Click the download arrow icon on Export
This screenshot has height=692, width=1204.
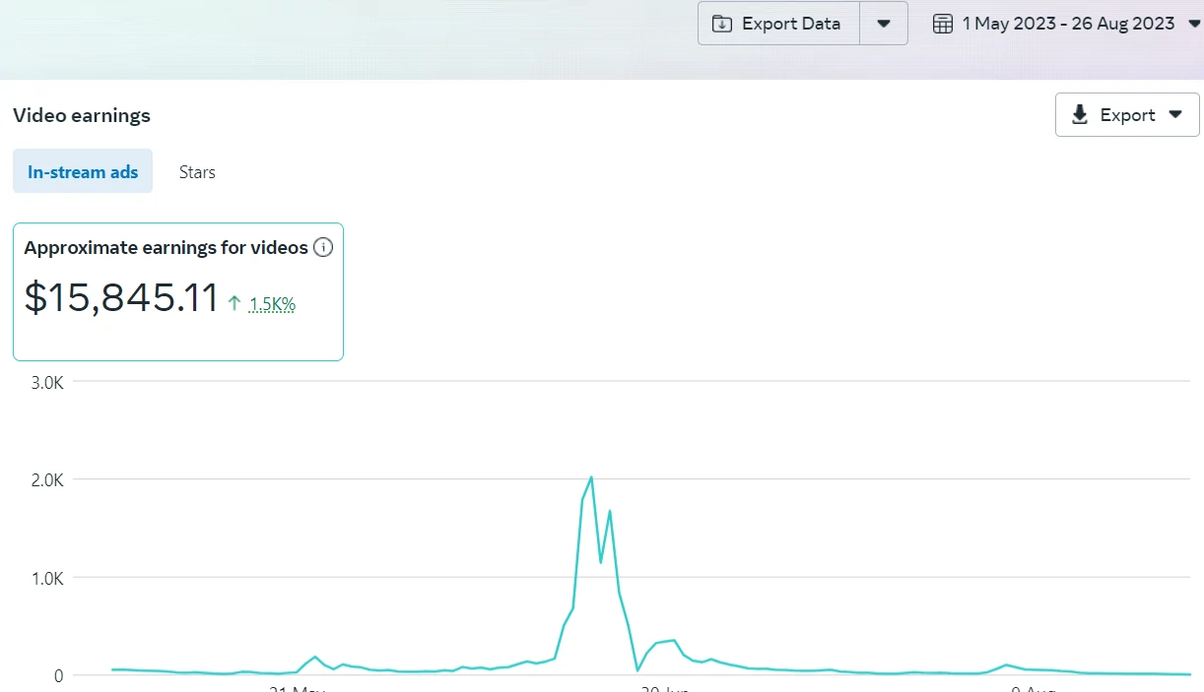click(x=1080, y=115)
